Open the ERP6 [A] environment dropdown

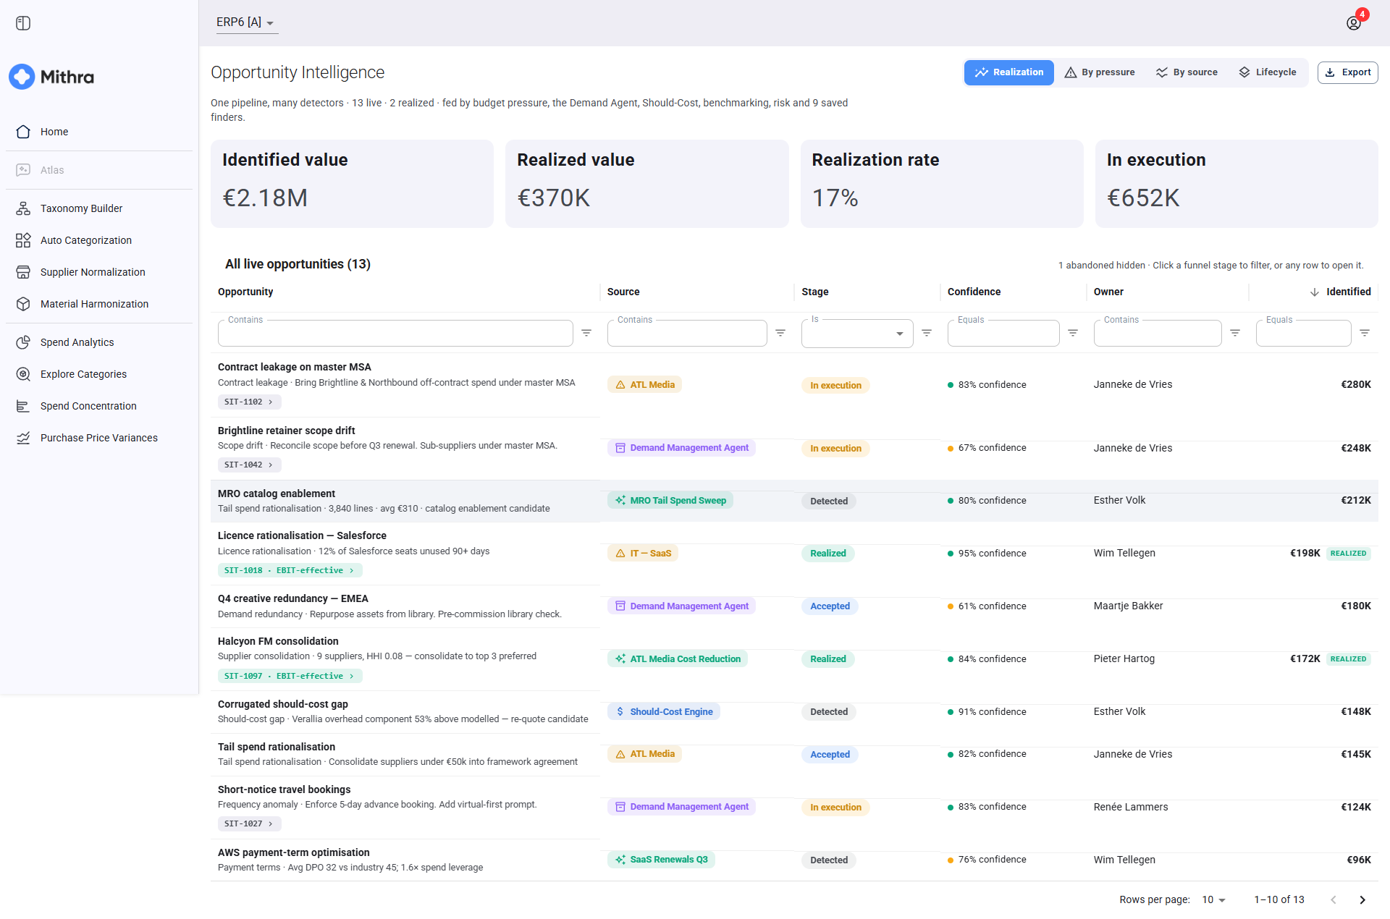[245, 22]
